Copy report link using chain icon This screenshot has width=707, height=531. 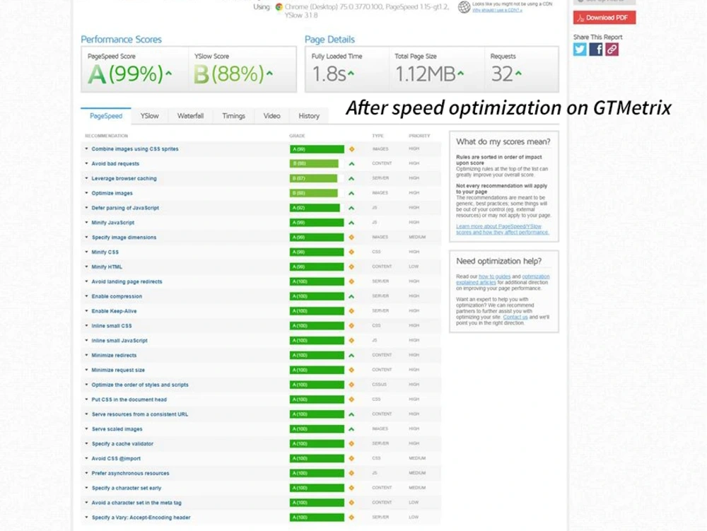(612, 49)
